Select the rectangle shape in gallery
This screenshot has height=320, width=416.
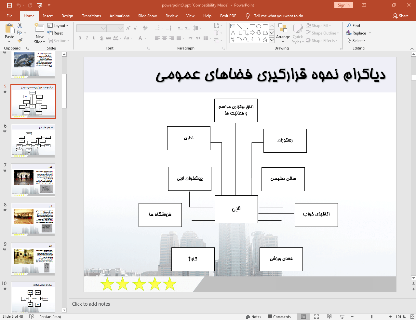[252, 26]
